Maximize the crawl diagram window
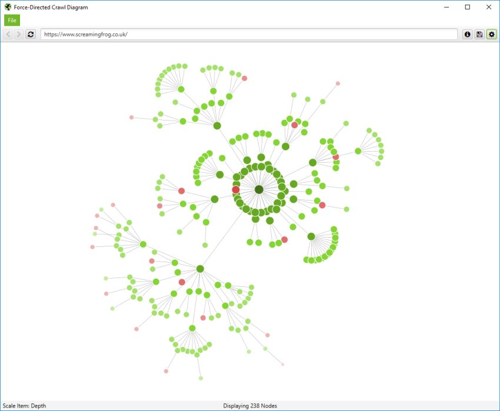Screen dimensions: 500x411 tap(468, 7)
